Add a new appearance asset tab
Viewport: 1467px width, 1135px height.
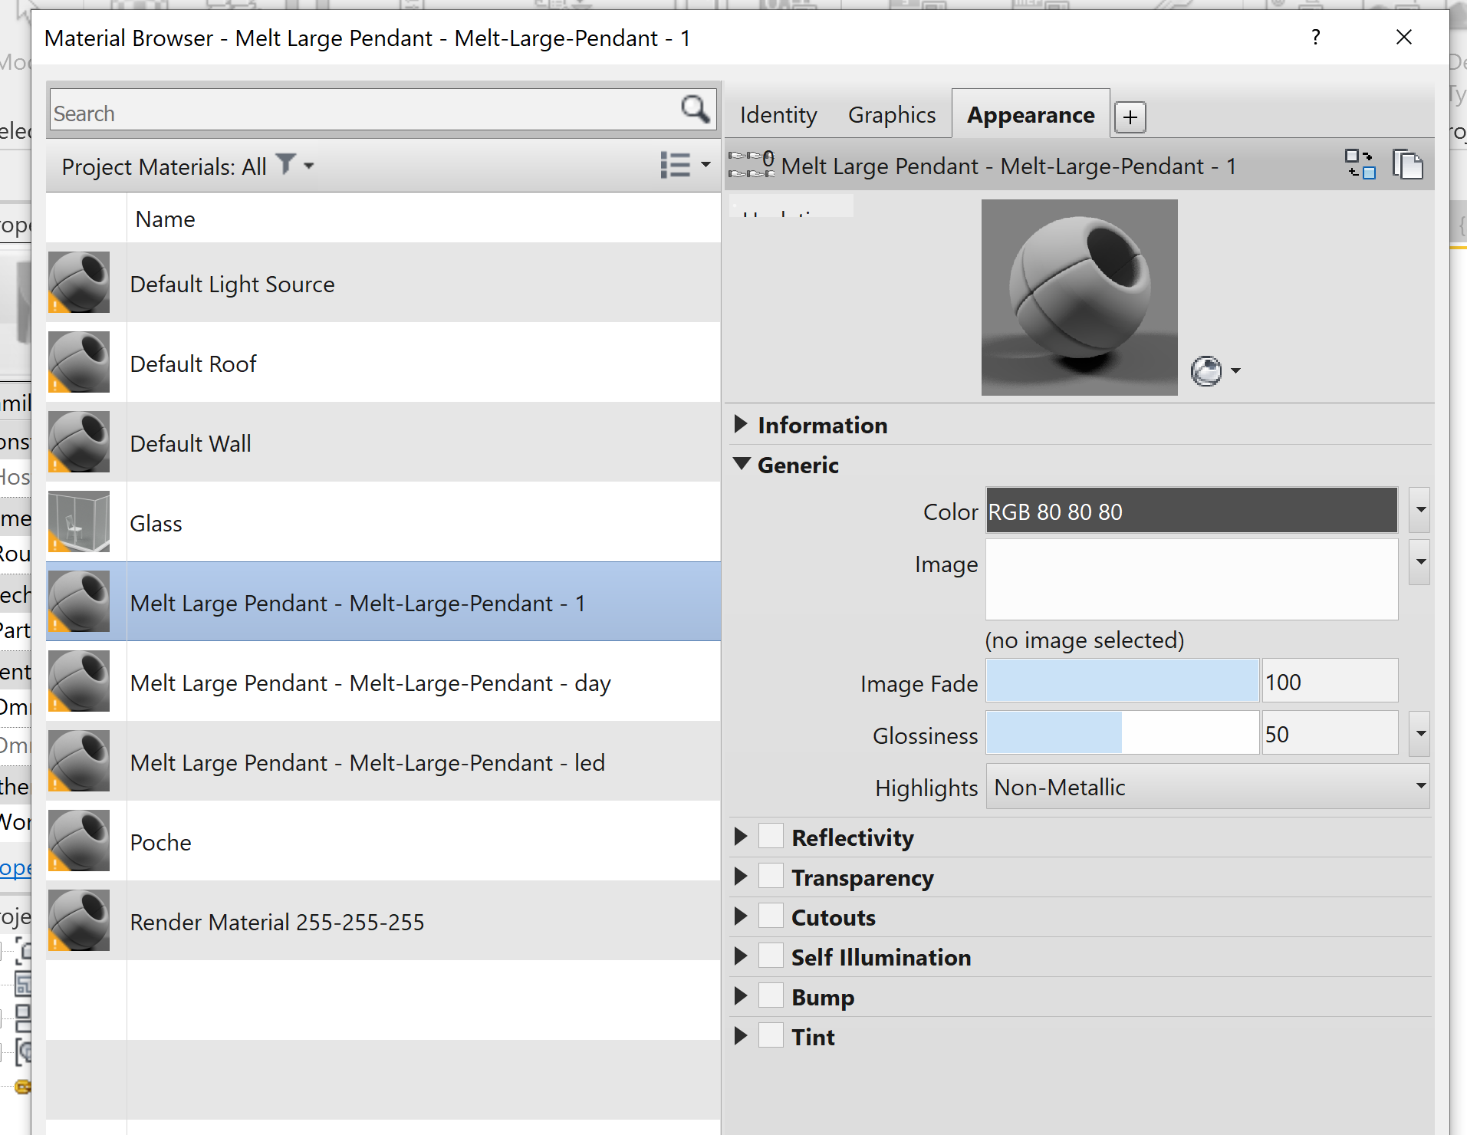click(x=1130, y=116)
